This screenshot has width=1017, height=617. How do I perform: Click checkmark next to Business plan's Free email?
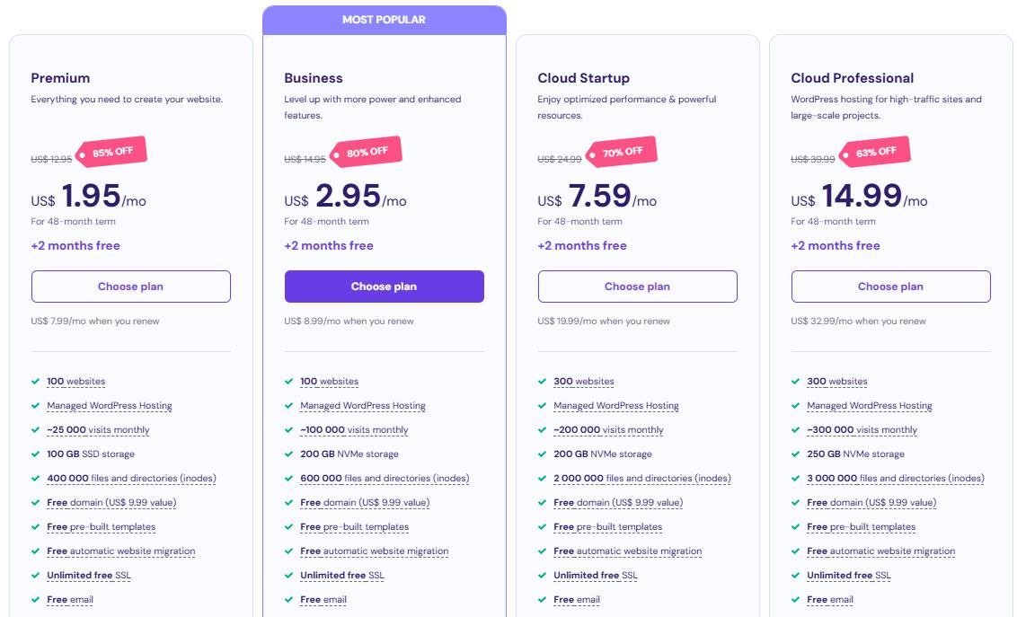[288, 600]
